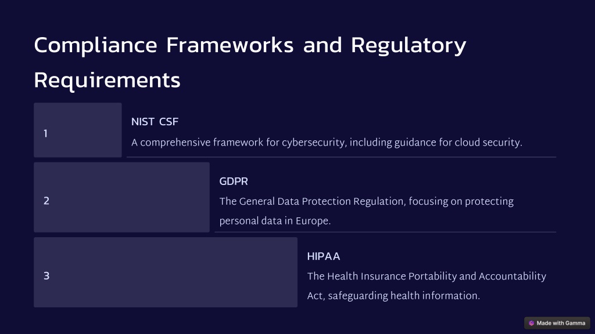This screenshot has height=334, width=595.
Task: Click the Gamma logo icon in badge
Action: tap(531, 323)
